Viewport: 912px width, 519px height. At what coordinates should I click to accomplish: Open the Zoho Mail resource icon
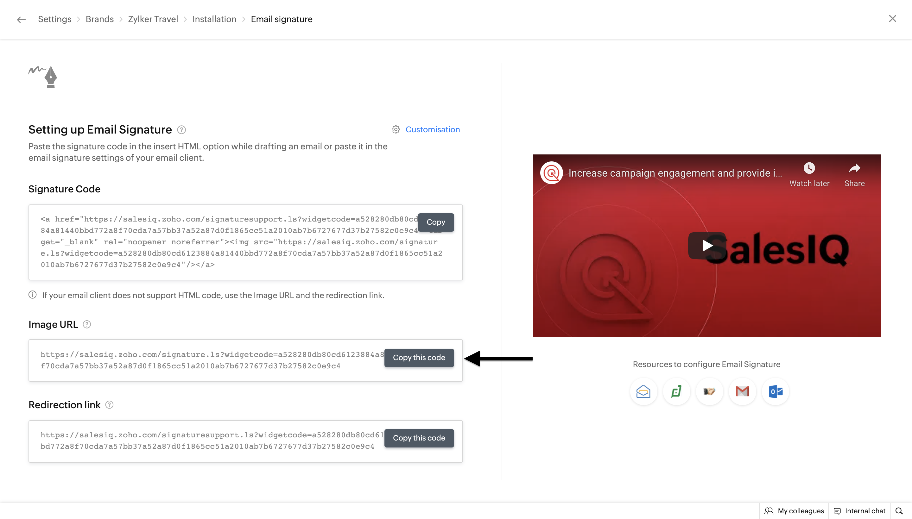[643, 391]
